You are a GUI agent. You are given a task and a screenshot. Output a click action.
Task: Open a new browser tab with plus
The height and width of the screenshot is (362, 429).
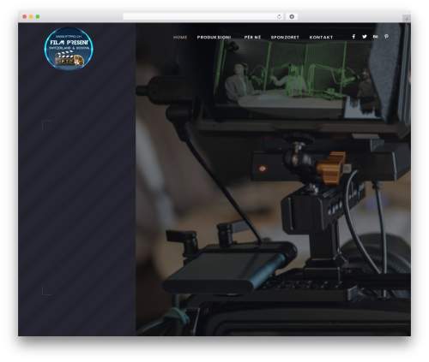407,19
